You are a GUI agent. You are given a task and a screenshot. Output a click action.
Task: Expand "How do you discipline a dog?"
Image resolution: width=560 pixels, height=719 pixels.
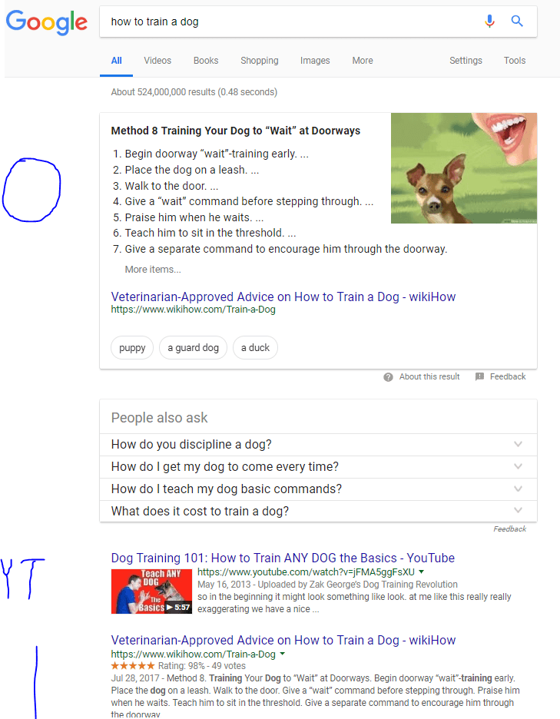[518, 445]
